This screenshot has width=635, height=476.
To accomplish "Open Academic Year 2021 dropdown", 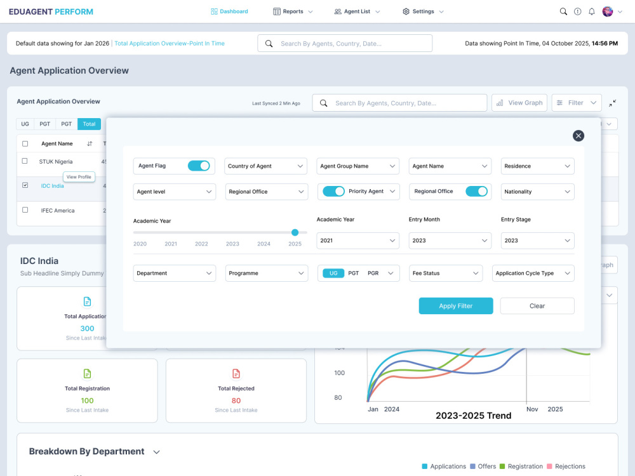I will point(358,241).
